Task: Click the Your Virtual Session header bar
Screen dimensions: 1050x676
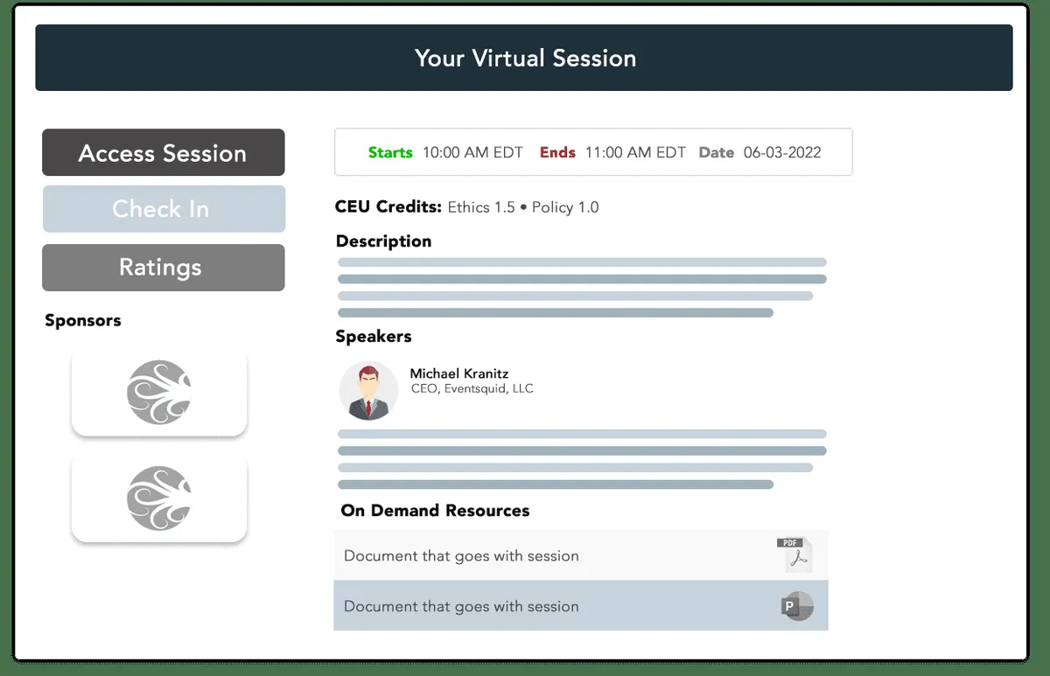Action: [524, 59]
